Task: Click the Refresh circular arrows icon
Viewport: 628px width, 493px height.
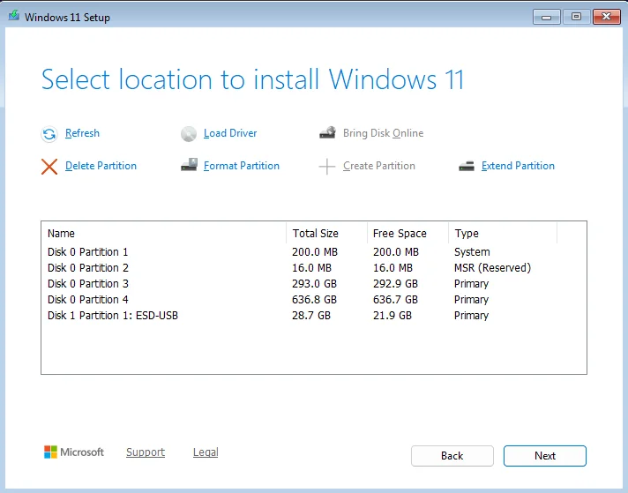Action: 49,134
